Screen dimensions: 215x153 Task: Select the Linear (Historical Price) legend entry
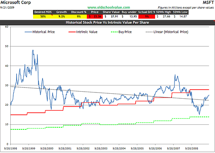pos(167,32)
